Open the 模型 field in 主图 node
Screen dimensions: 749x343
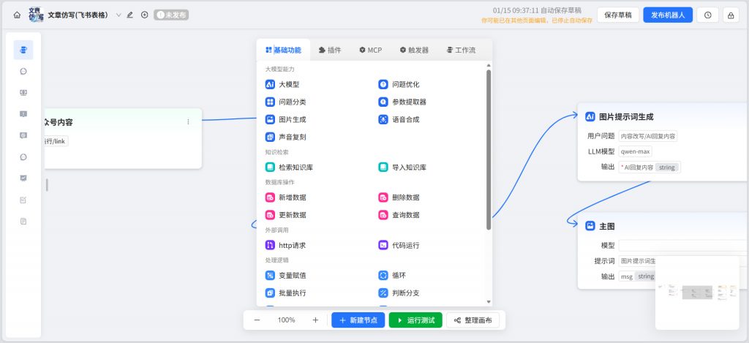click(684, 245)
